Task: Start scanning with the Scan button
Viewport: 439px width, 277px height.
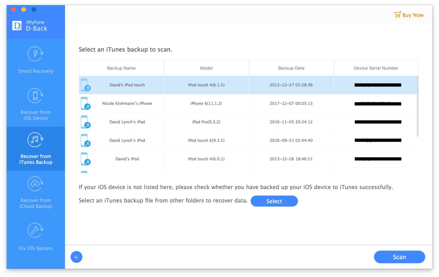Action: (399, 257)
